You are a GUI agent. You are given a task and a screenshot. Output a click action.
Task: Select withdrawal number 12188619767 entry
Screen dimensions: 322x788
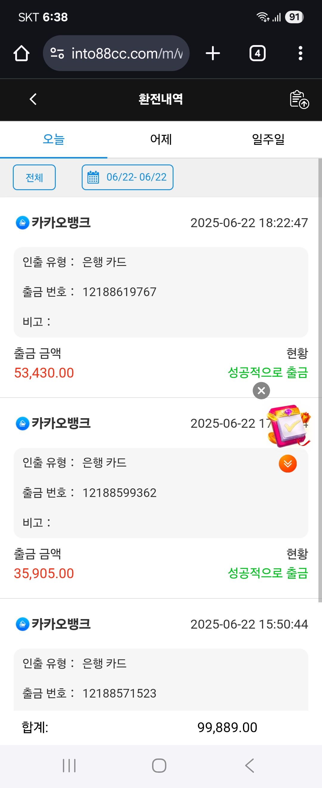click(x=119, y=292)
